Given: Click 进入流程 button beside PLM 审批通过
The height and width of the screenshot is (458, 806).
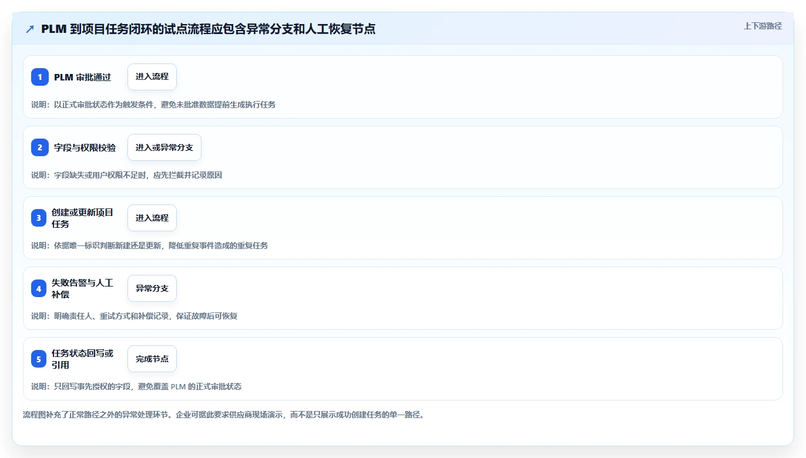Looking at the screenshot, I should click(x=152, y=77).
